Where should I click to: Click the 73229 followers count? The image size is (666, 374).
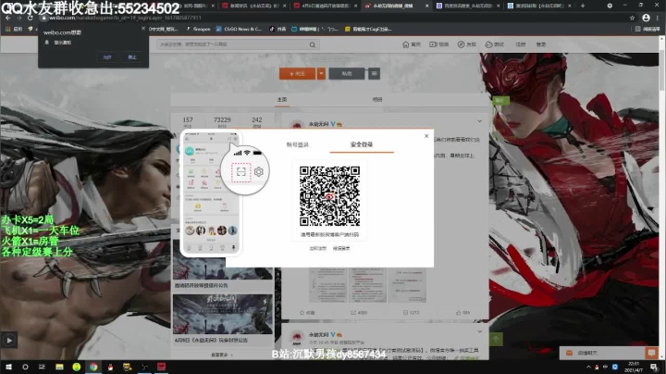pyautogui.click(x=222, y=122)
